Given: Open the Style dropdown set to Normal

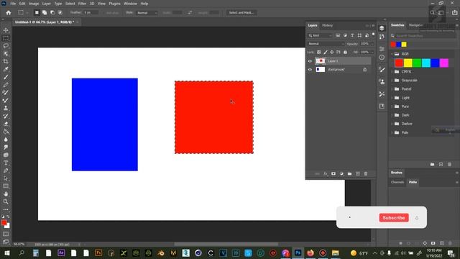Looking at the screenshot, I should pyautogui.click(x=147, y=13).
